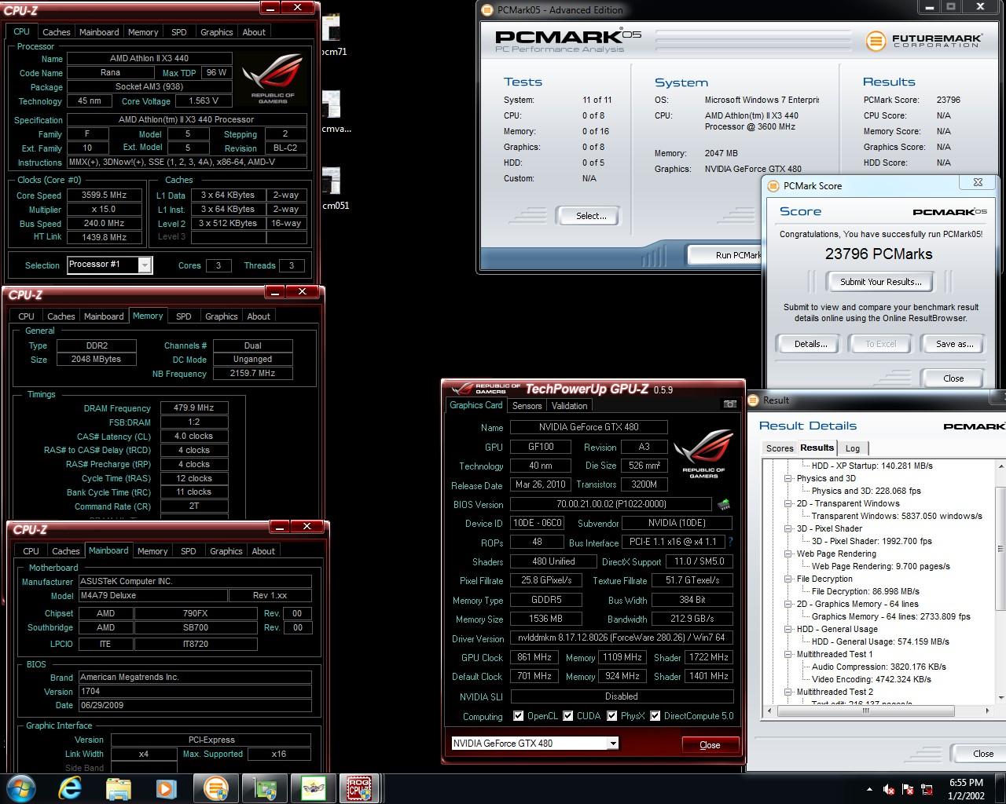Click the 23796 PCMarks score text

click(879, 254)
